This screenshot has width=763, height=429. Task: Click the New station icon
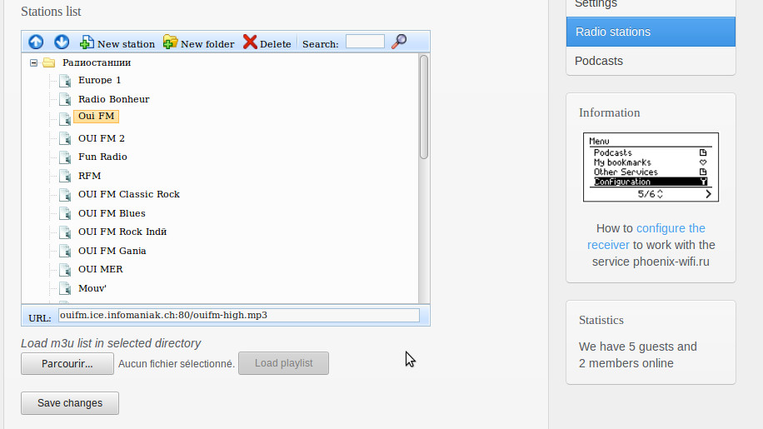tap(87, 42)
